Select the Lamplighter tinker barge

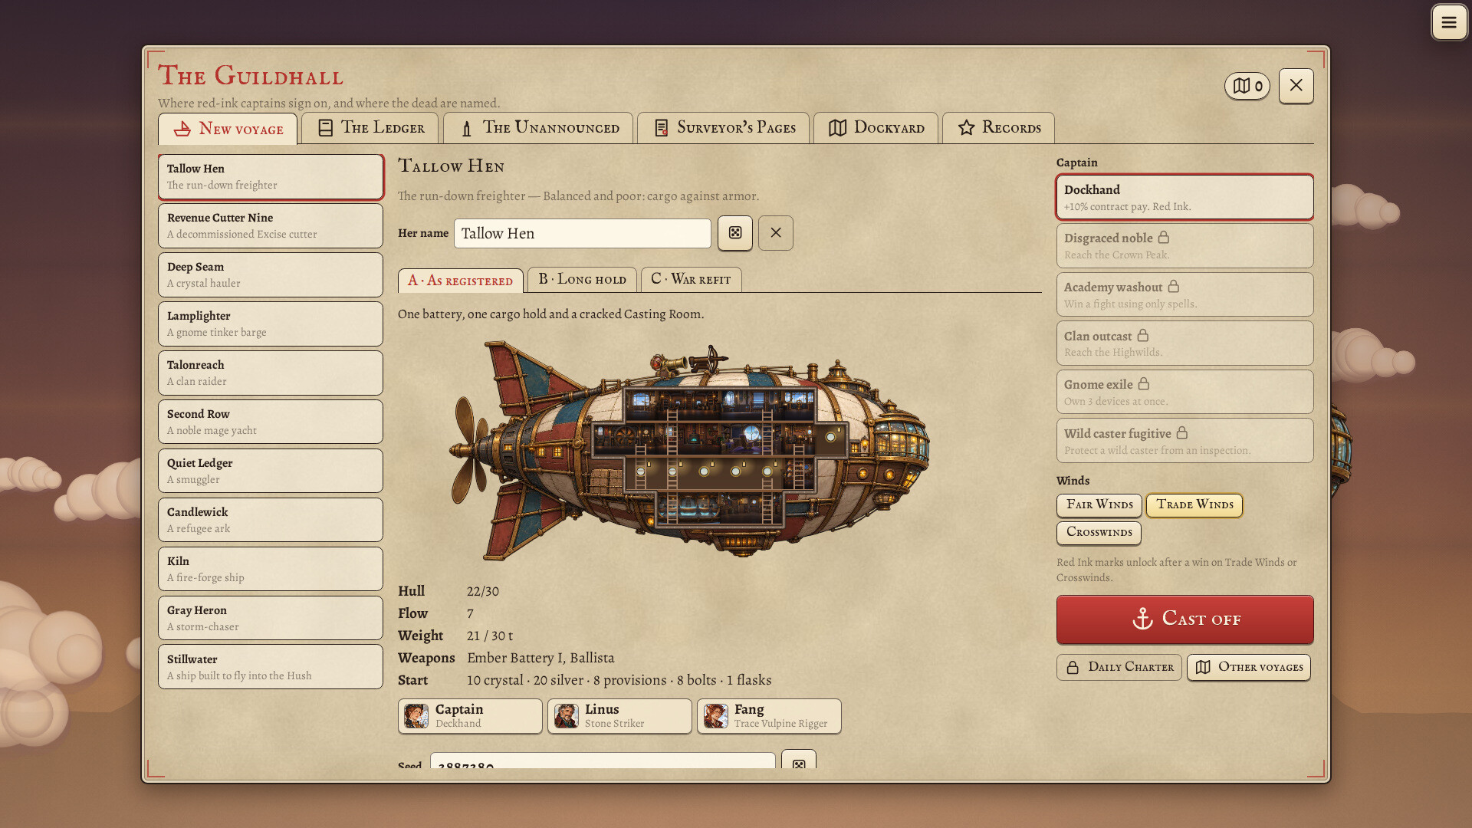tap(270, 324)
